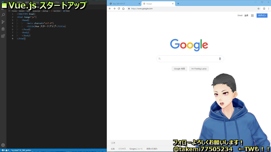Go forward in Chrome browser
271x152 pixels.
114,8
